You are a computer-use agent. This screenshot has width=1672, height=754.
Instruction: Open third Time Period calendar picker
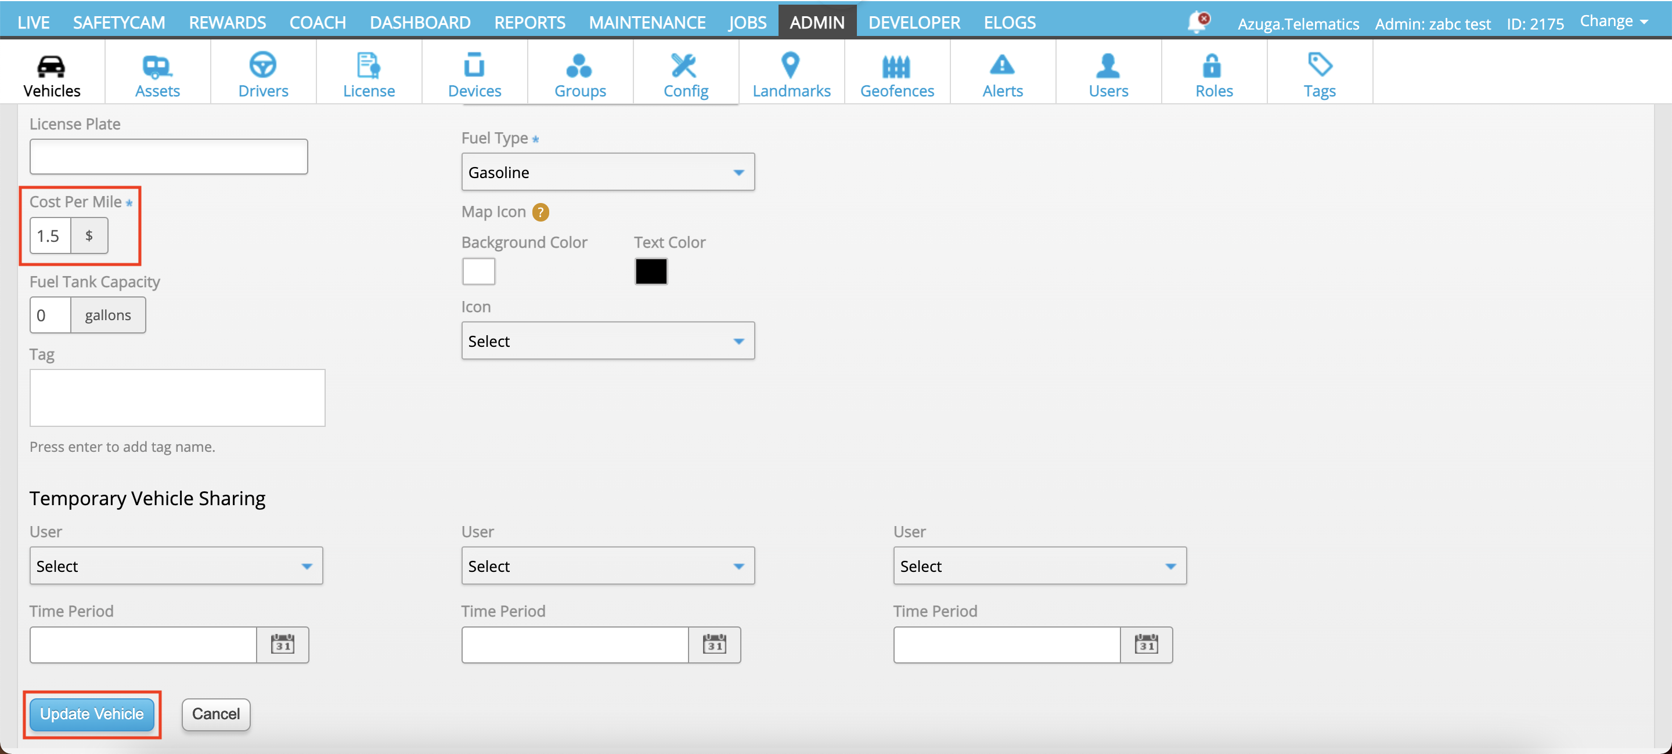pyautogui.click(x=1145, y=644)
